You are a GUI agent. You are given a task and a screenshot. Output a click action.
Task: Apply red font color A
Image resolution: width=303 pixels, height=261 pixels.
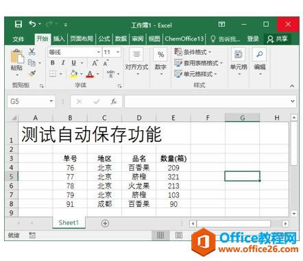(90, 74)
